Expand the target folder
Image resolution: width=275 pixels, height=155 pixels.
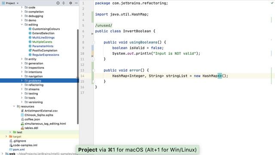(x=6, y=136)
